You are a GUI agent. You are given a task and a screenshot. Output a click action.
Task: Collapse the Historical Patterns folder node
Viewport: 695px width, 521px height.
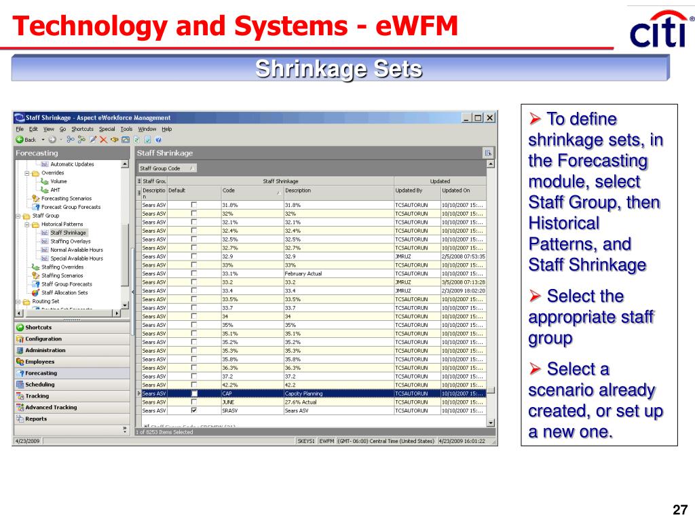click(x=27, y=225)
